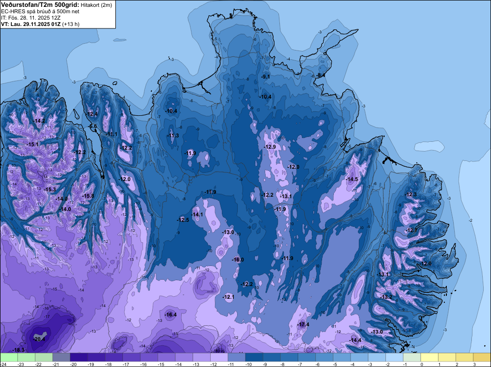Image resolution: width=491 pixels, height=367 pixels.
Task: Click legend swatch between -21 and -20
Action: click(x=61, y=357)
